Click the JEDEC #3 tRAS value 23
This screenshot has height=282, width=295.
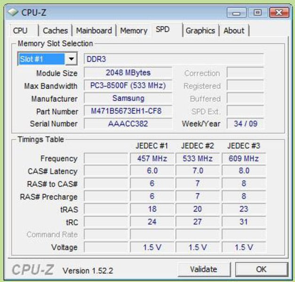pyautogui.click(x=244, y=209)
